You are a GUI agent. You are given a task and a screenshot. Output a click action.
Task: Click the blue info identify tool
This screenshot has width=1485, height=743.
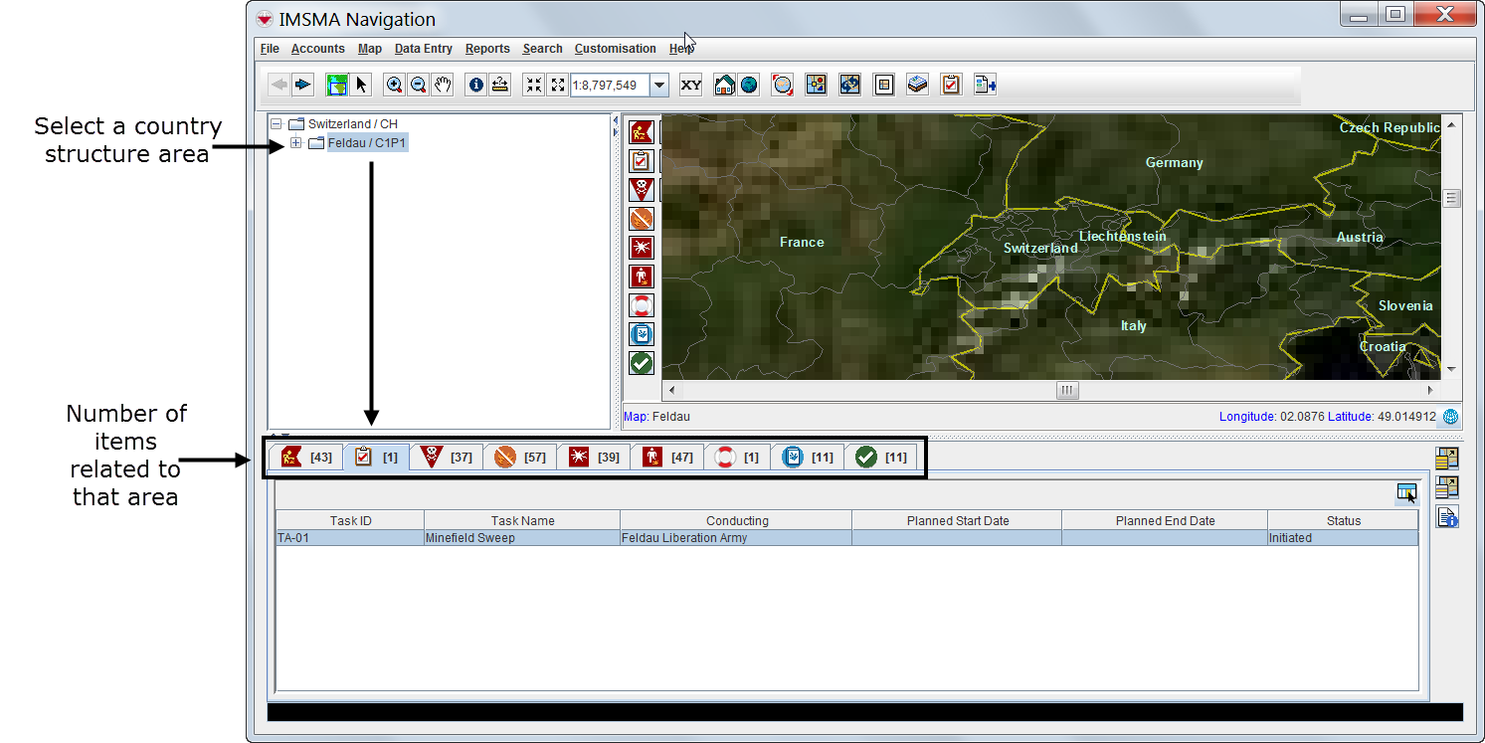pos(476,86)
